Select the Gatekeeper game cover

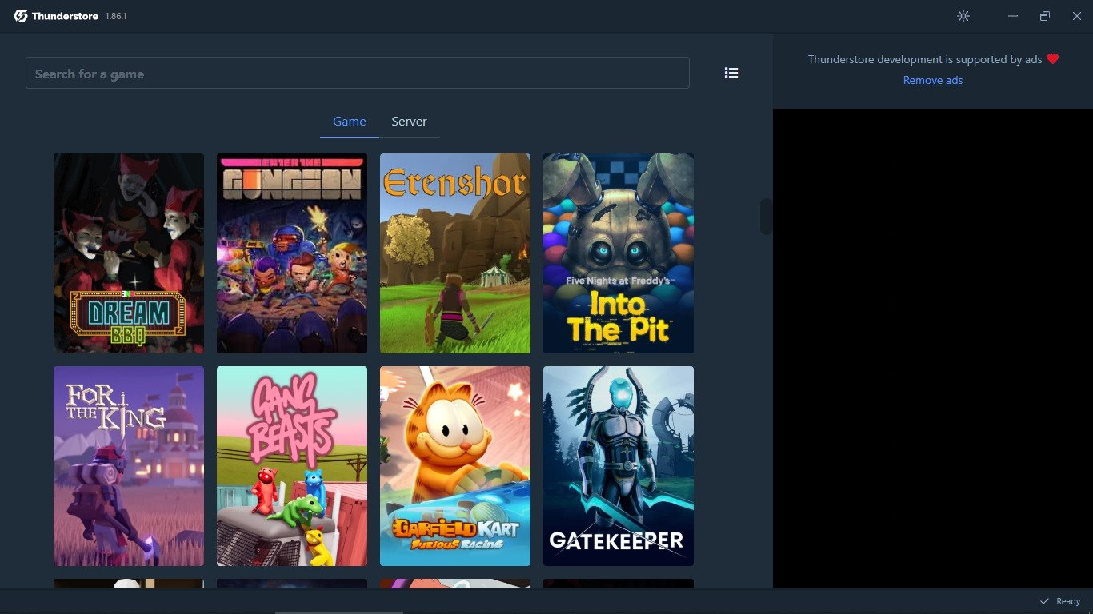(x=619, y=466)
